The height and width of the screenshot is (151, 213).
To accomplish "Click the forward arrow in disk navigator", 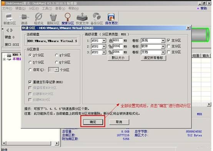I will click(12, 30).
